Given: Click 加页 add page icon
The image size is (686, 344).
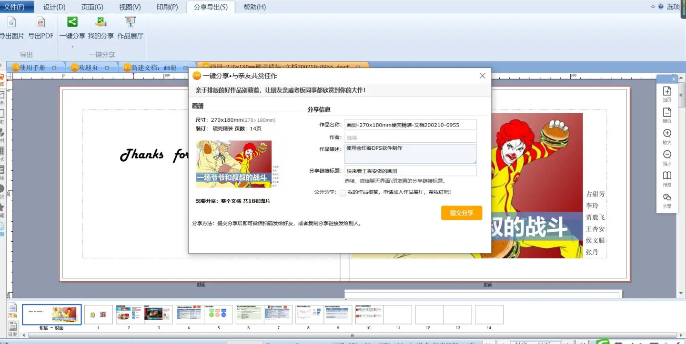Looking at the screenshot, I should (x=667, y=91).
